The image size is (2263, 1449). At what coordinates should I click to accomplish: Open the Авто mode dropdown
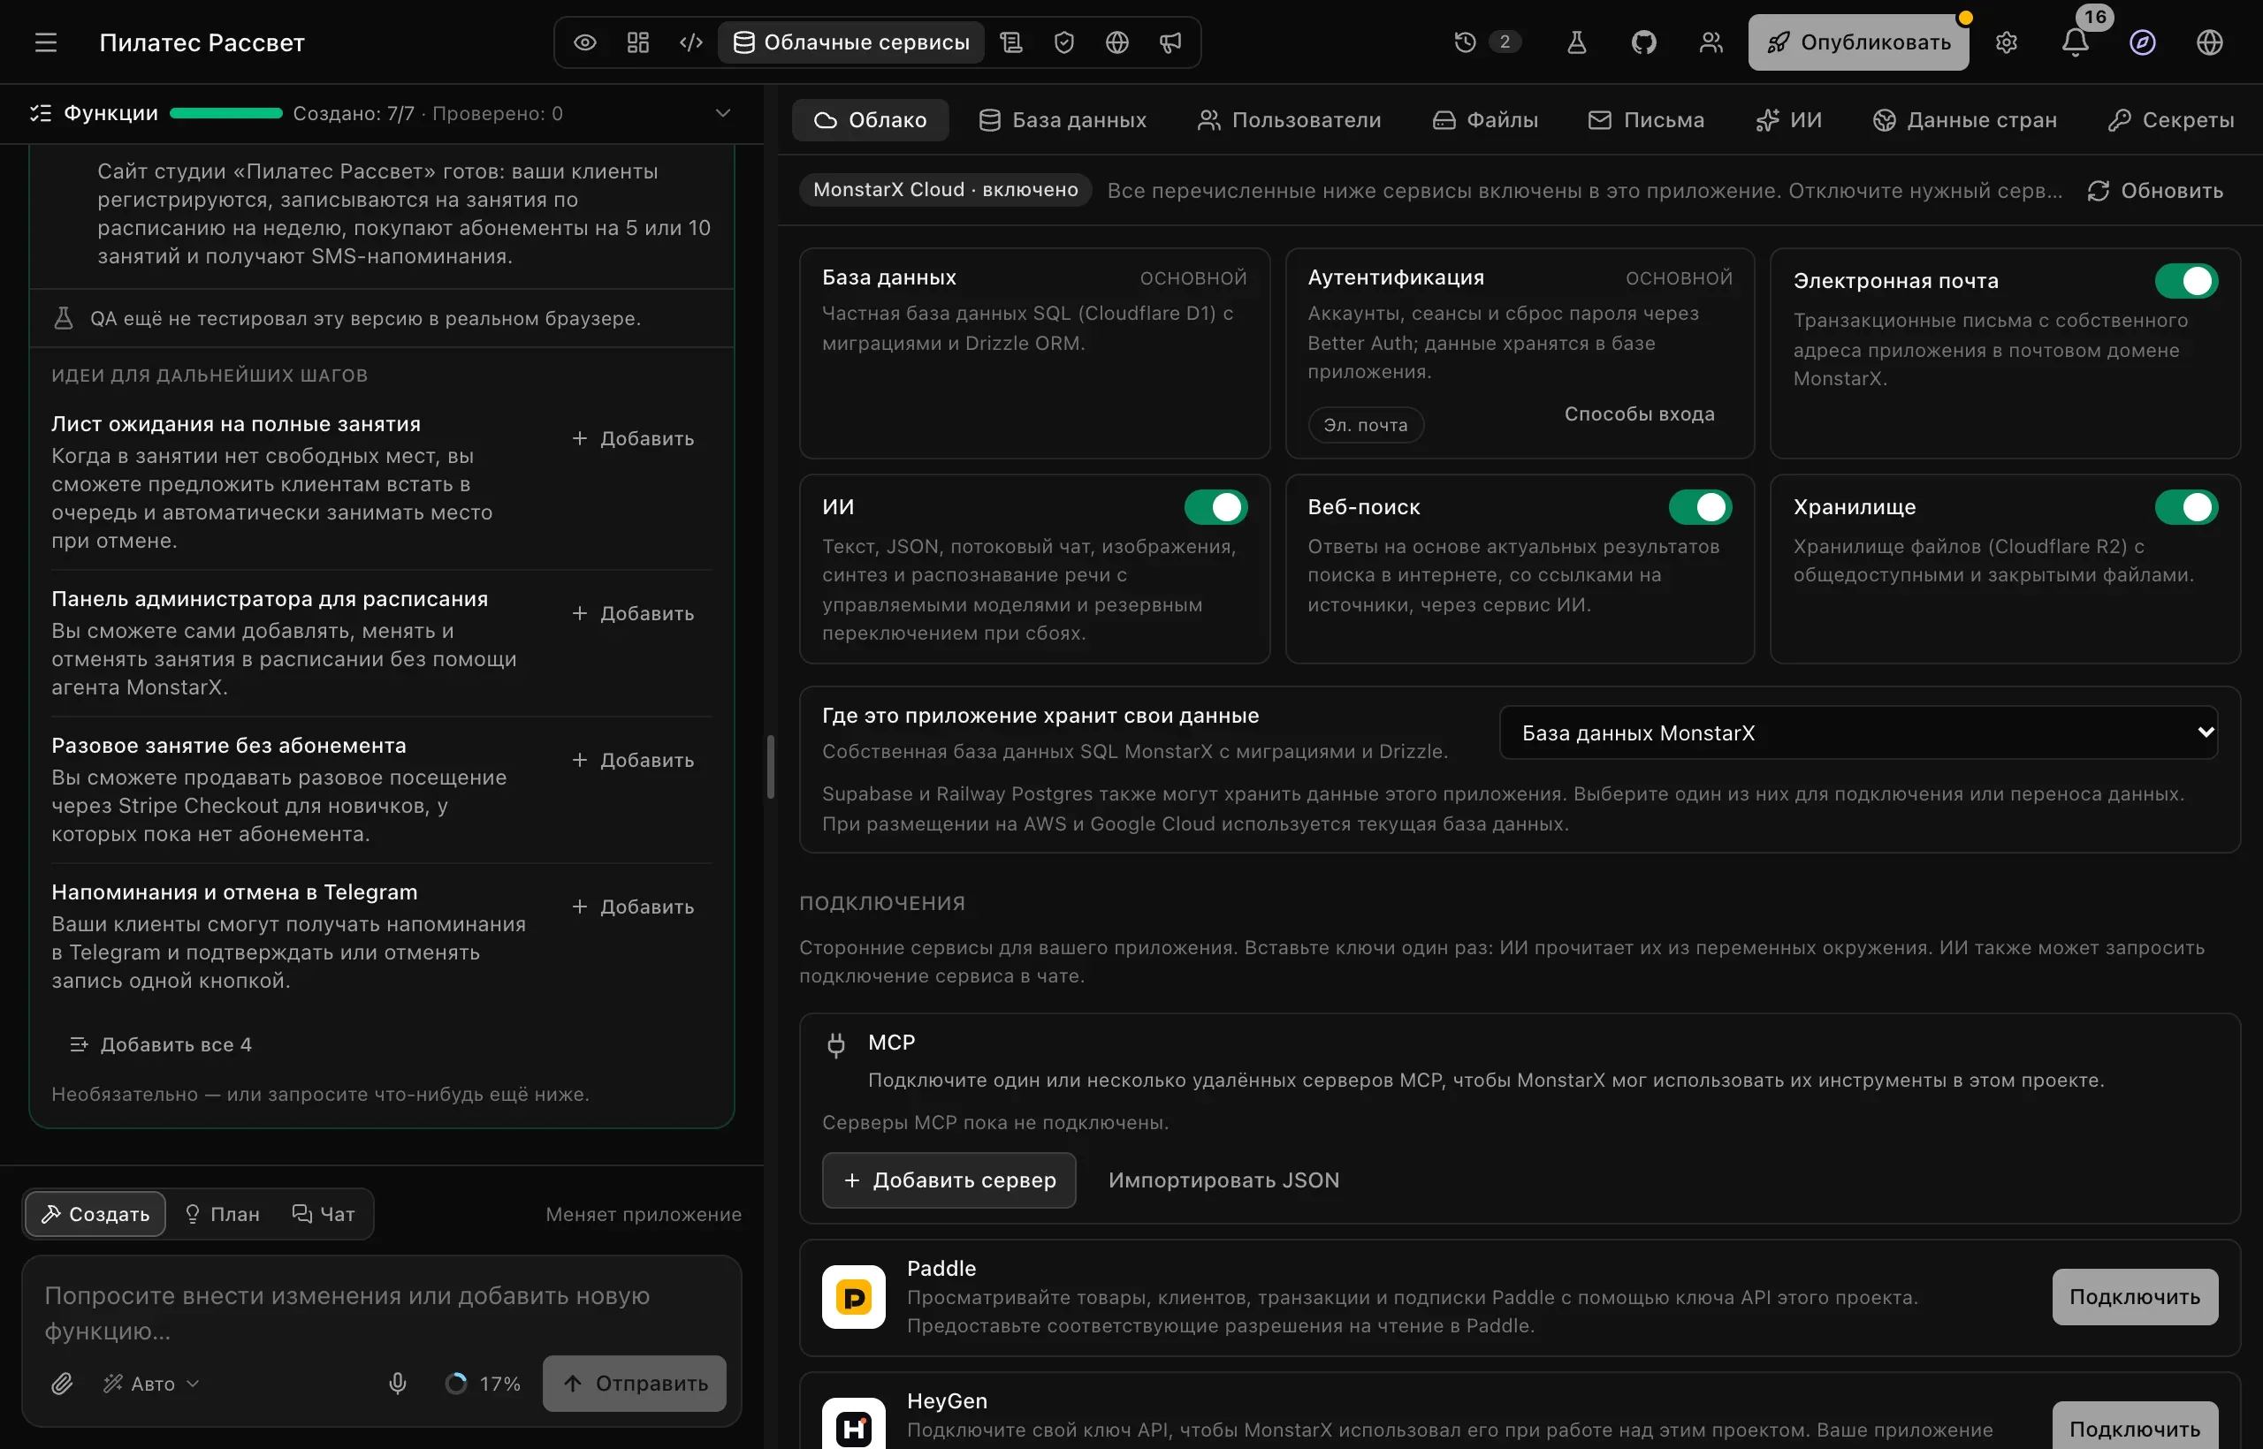(151, 1383)
